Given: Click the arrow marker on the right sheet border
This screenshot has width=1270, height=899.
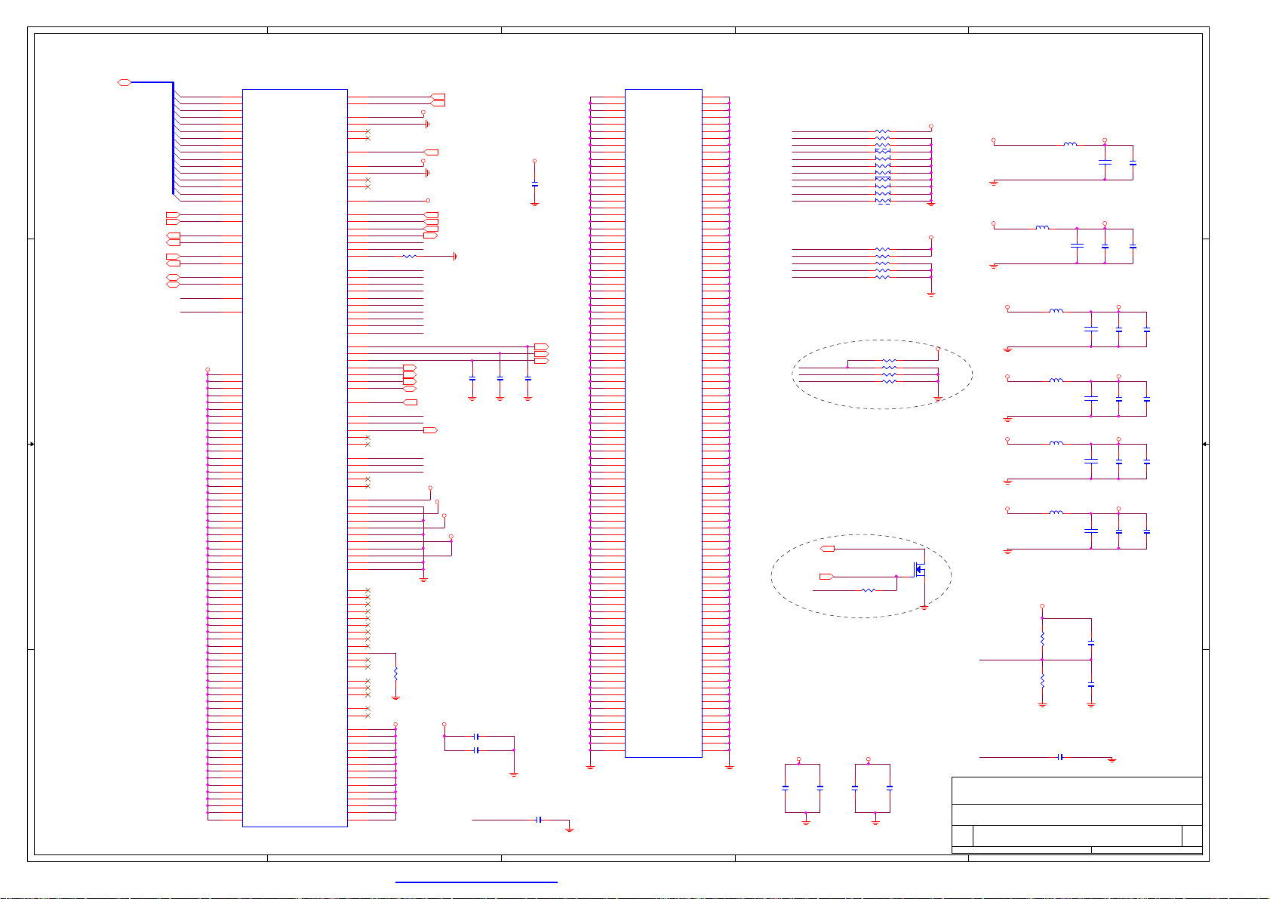Looking at the screenshot, I should (1206, 445).
